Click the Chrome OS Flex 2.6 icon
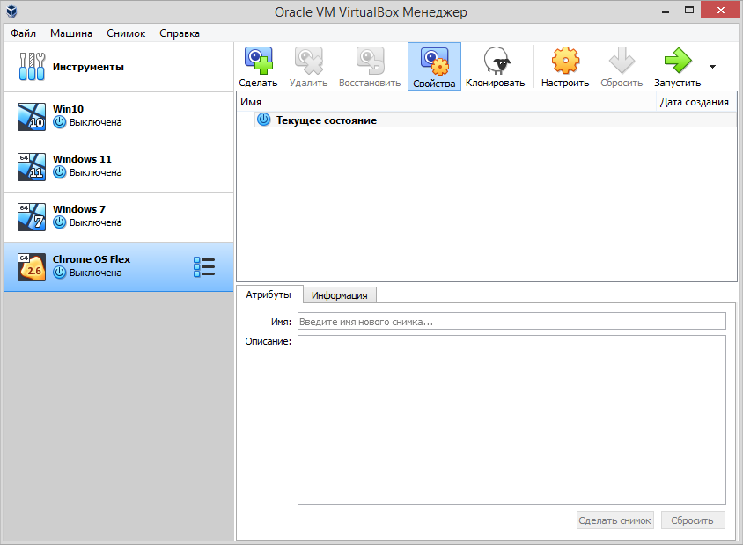Screen dimensions: 743x545 point(32,267)
